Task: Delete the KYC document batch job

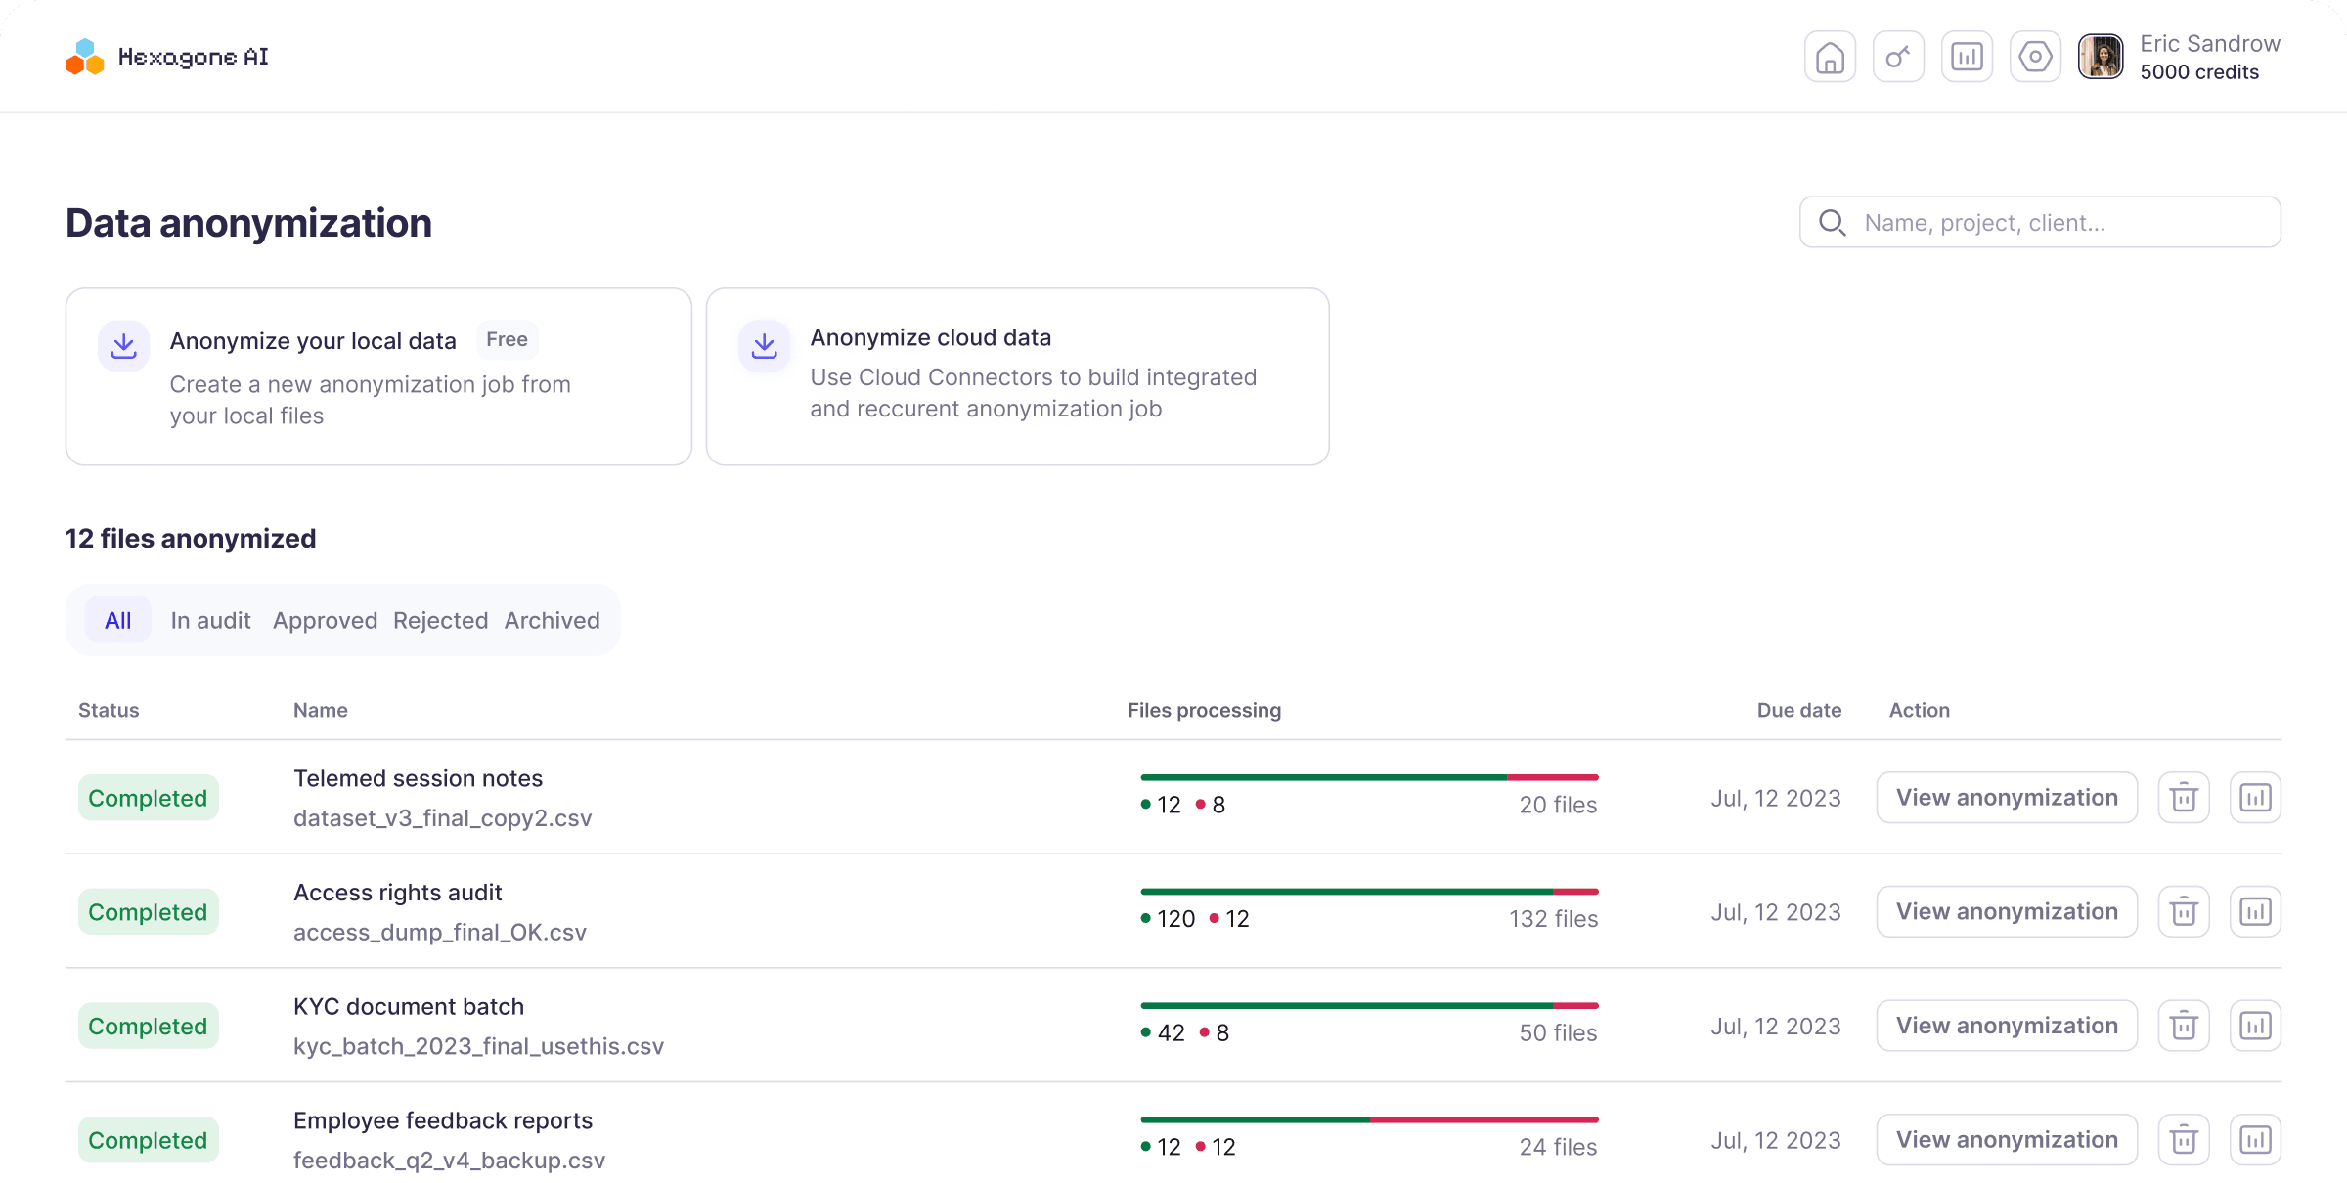Action: pos(2184,1026)
